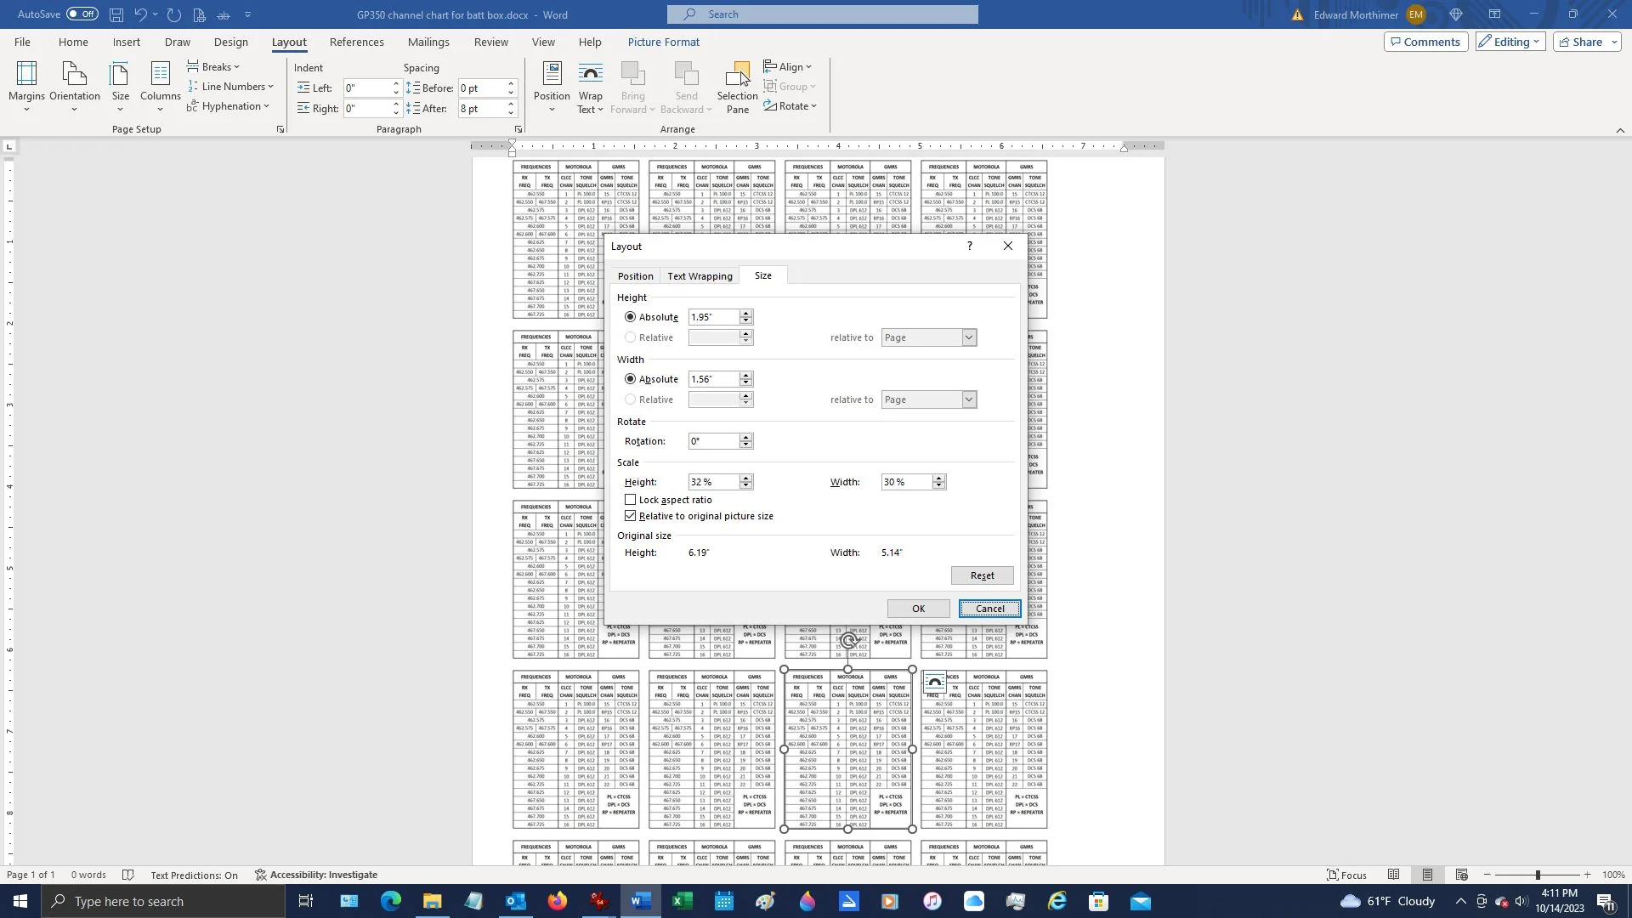This screenshot has height=918, width=1632.
Task: Toggle the AutoSave switch
Action: point(82,14)
